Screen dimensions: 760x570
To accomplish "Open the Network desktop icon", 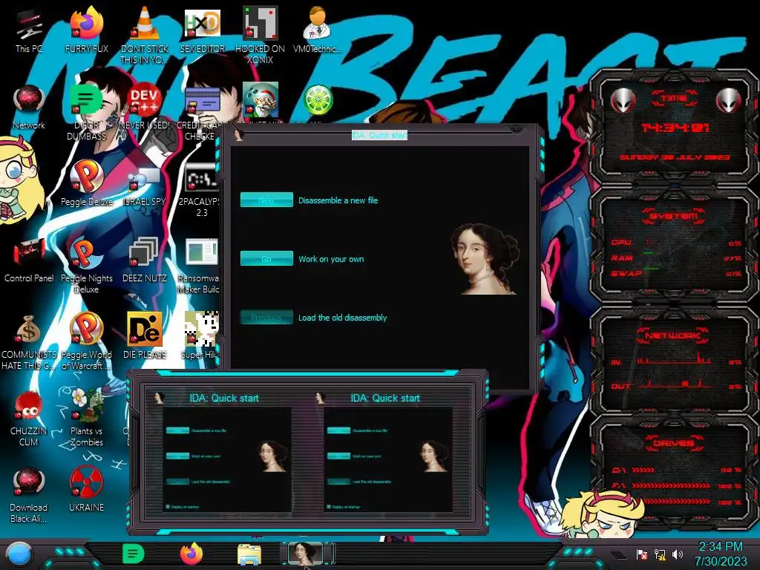I will (29, 108).
